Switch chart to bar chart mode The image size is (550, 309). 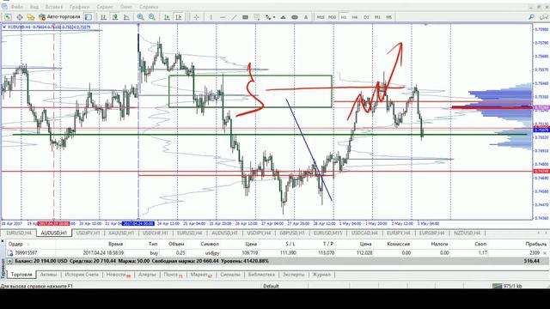[x=104, y=17]
